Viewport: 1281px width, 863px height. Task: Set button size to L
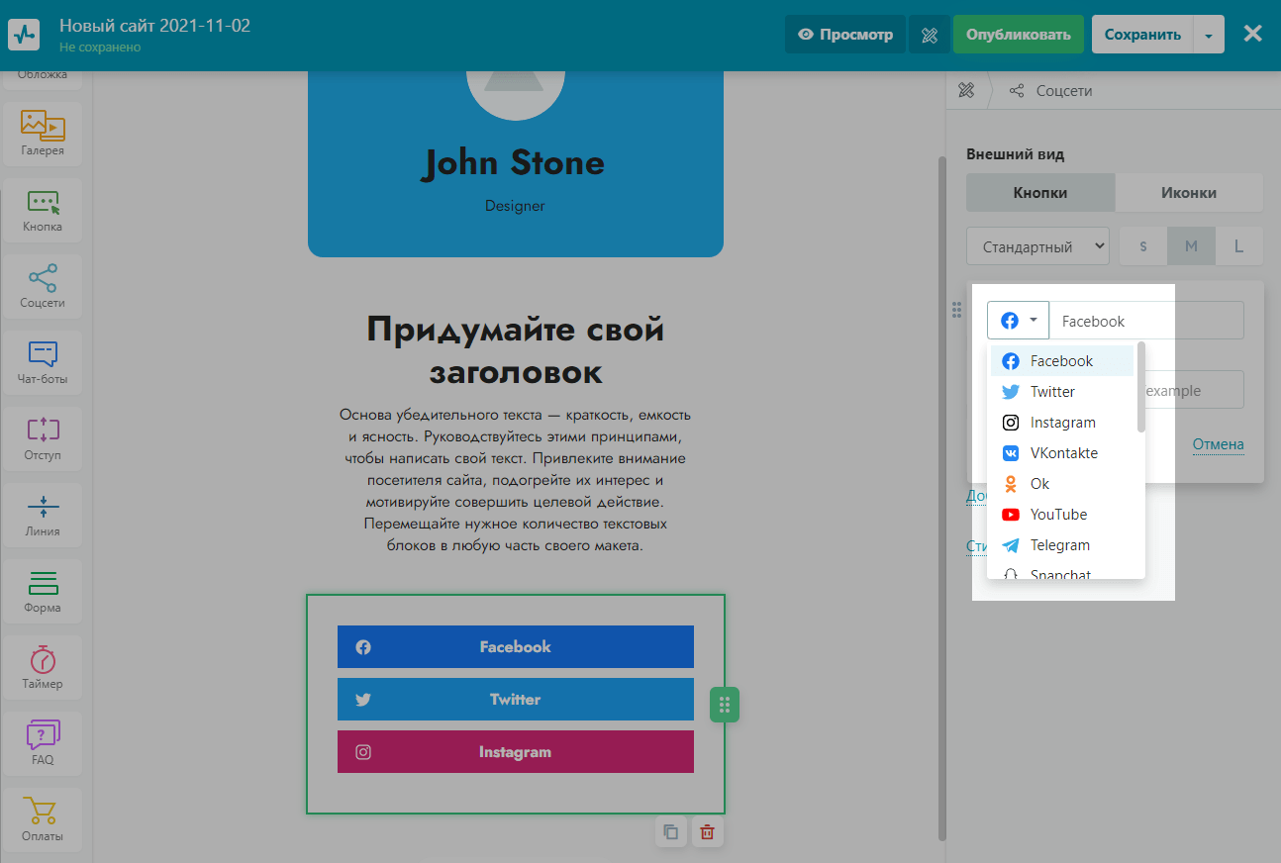pyautogui.click(x=1238, y=246)
